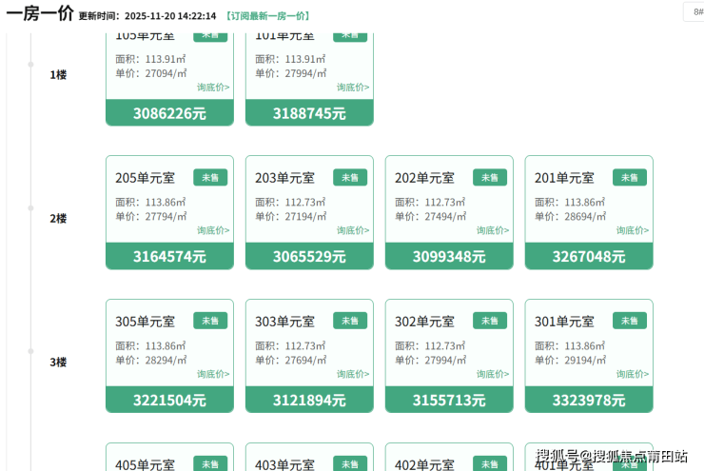Click the 未售 badge on 301单元室
Screen dimensions: 704x471
tap(630, 321)
